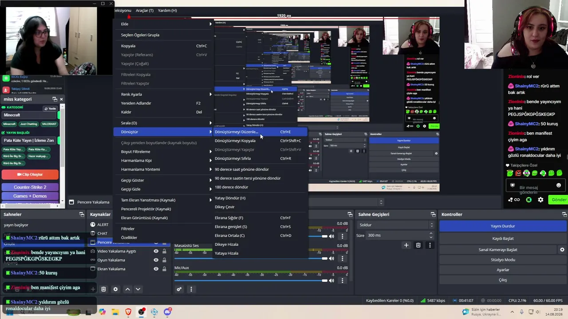
Task: Open source properties with the gear icon
Action: click(x=115, y=289)
